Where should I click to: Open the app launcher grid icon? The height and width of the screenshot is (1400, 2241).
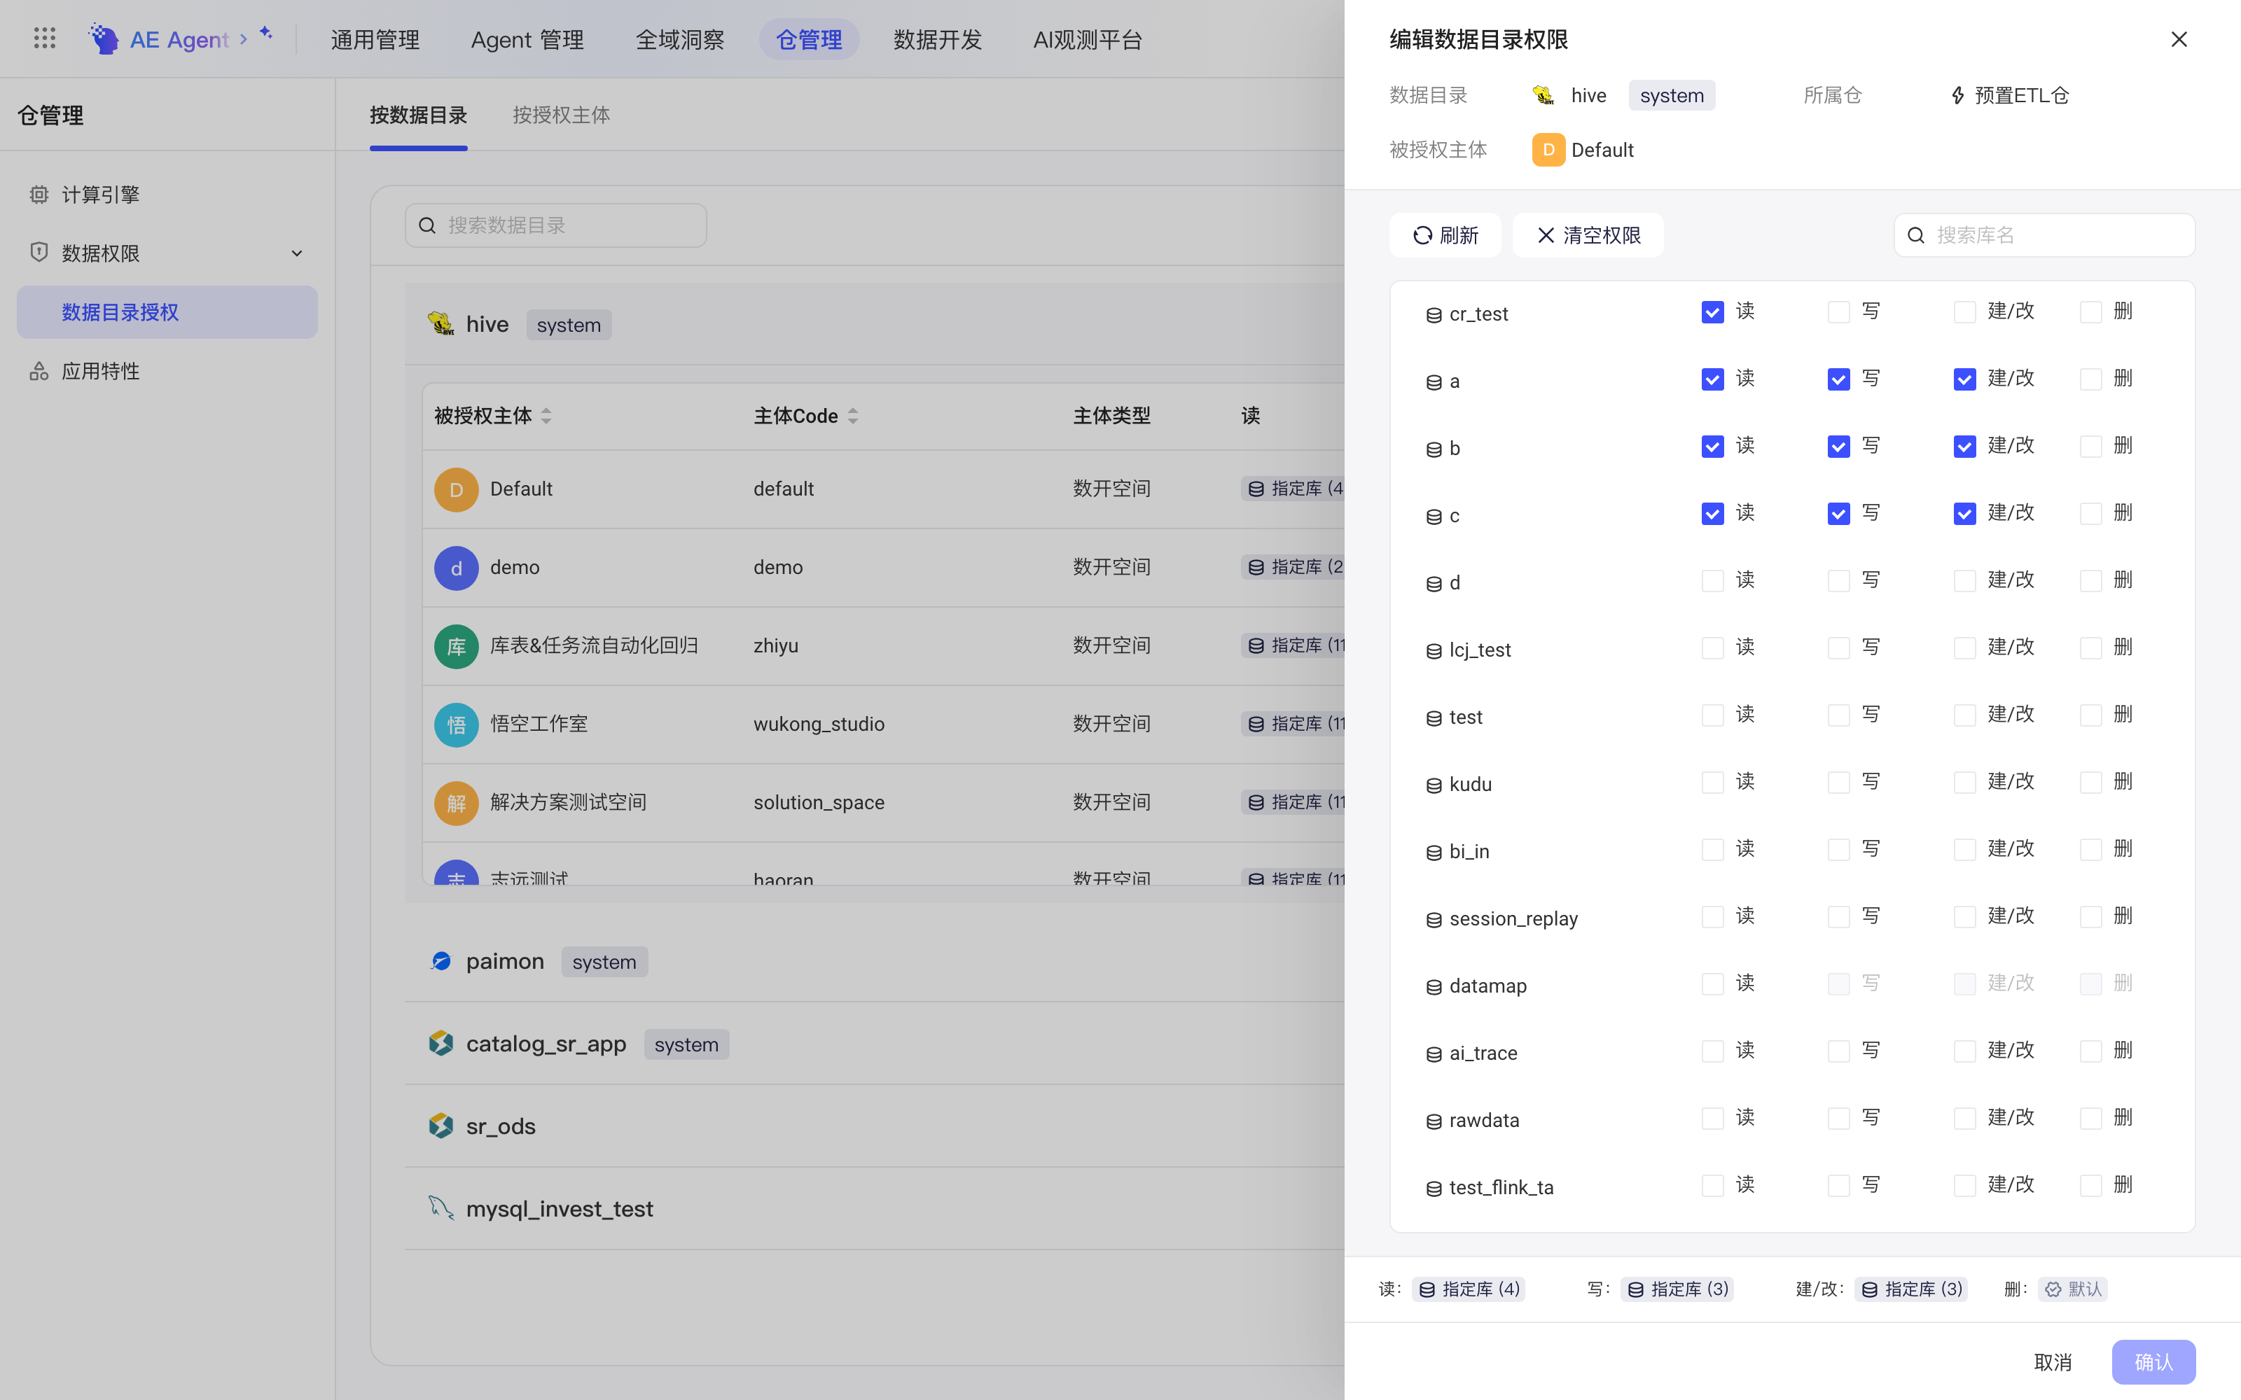(x=44, y=38)
